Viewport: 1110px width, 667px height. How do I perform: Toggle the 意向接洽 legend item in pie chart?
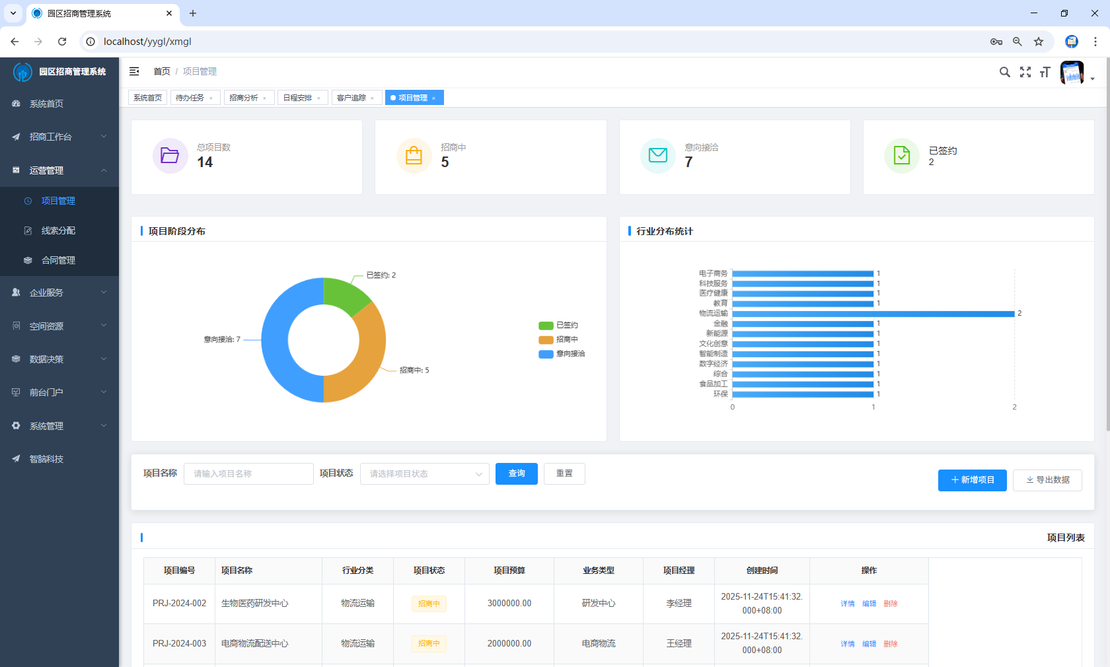[x=562, y=354]
